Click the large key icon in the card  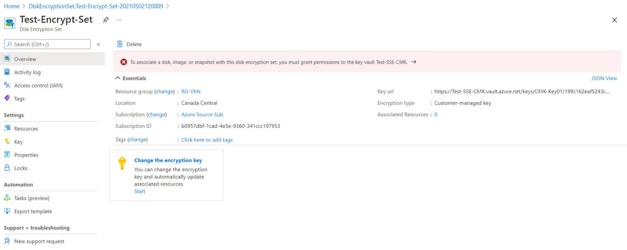tap(122, 163)
